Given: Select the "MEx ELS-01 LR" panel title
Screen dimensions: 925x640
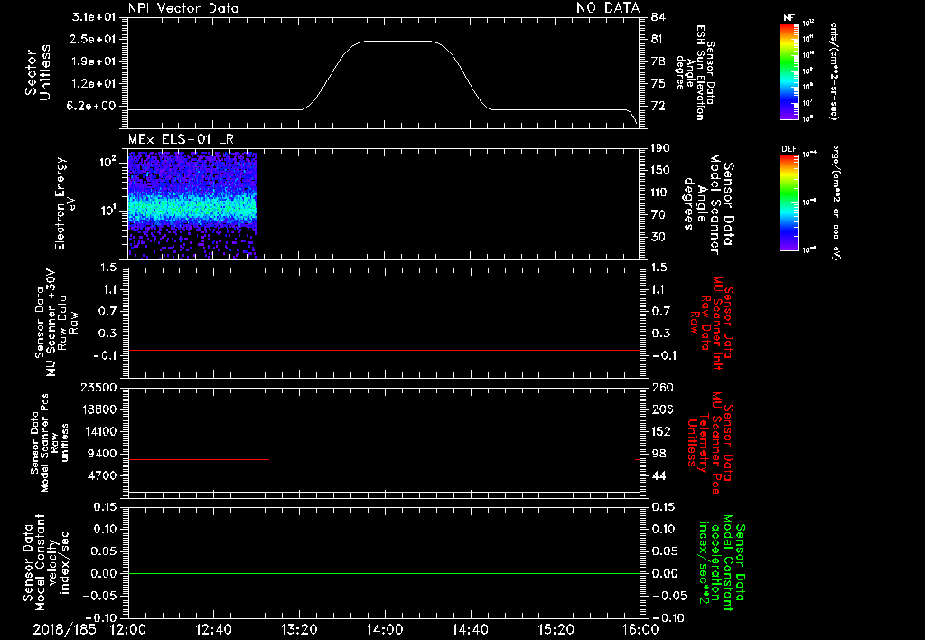Looking at the screenshot, I should pyautogui.click(x=181, y=139).
